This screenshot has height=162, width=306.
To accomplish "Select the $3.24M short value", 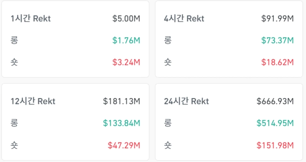I will 126,62.
